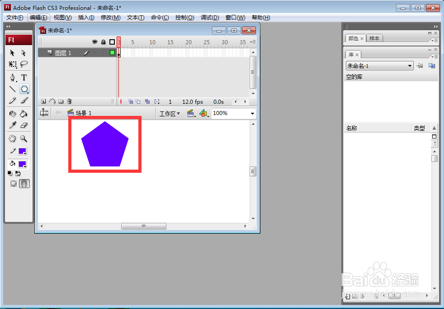Toggle onion skin outlines button
This screenshot has height=309, width=444.
pos(138,101)
